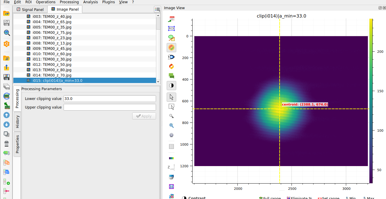
Task: Open the Processing menu
Action: click(x=69, y=2)
